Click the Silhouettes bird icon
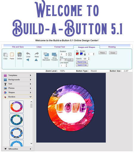 5,149
